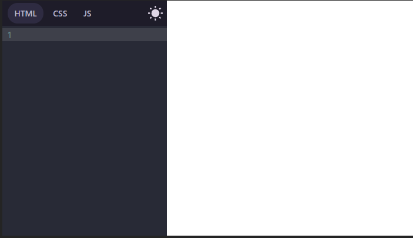Click the top-right area of the preview pane
Image resolution: width=413 pixels, height=238 pixels.
click(x=382, y=21)
